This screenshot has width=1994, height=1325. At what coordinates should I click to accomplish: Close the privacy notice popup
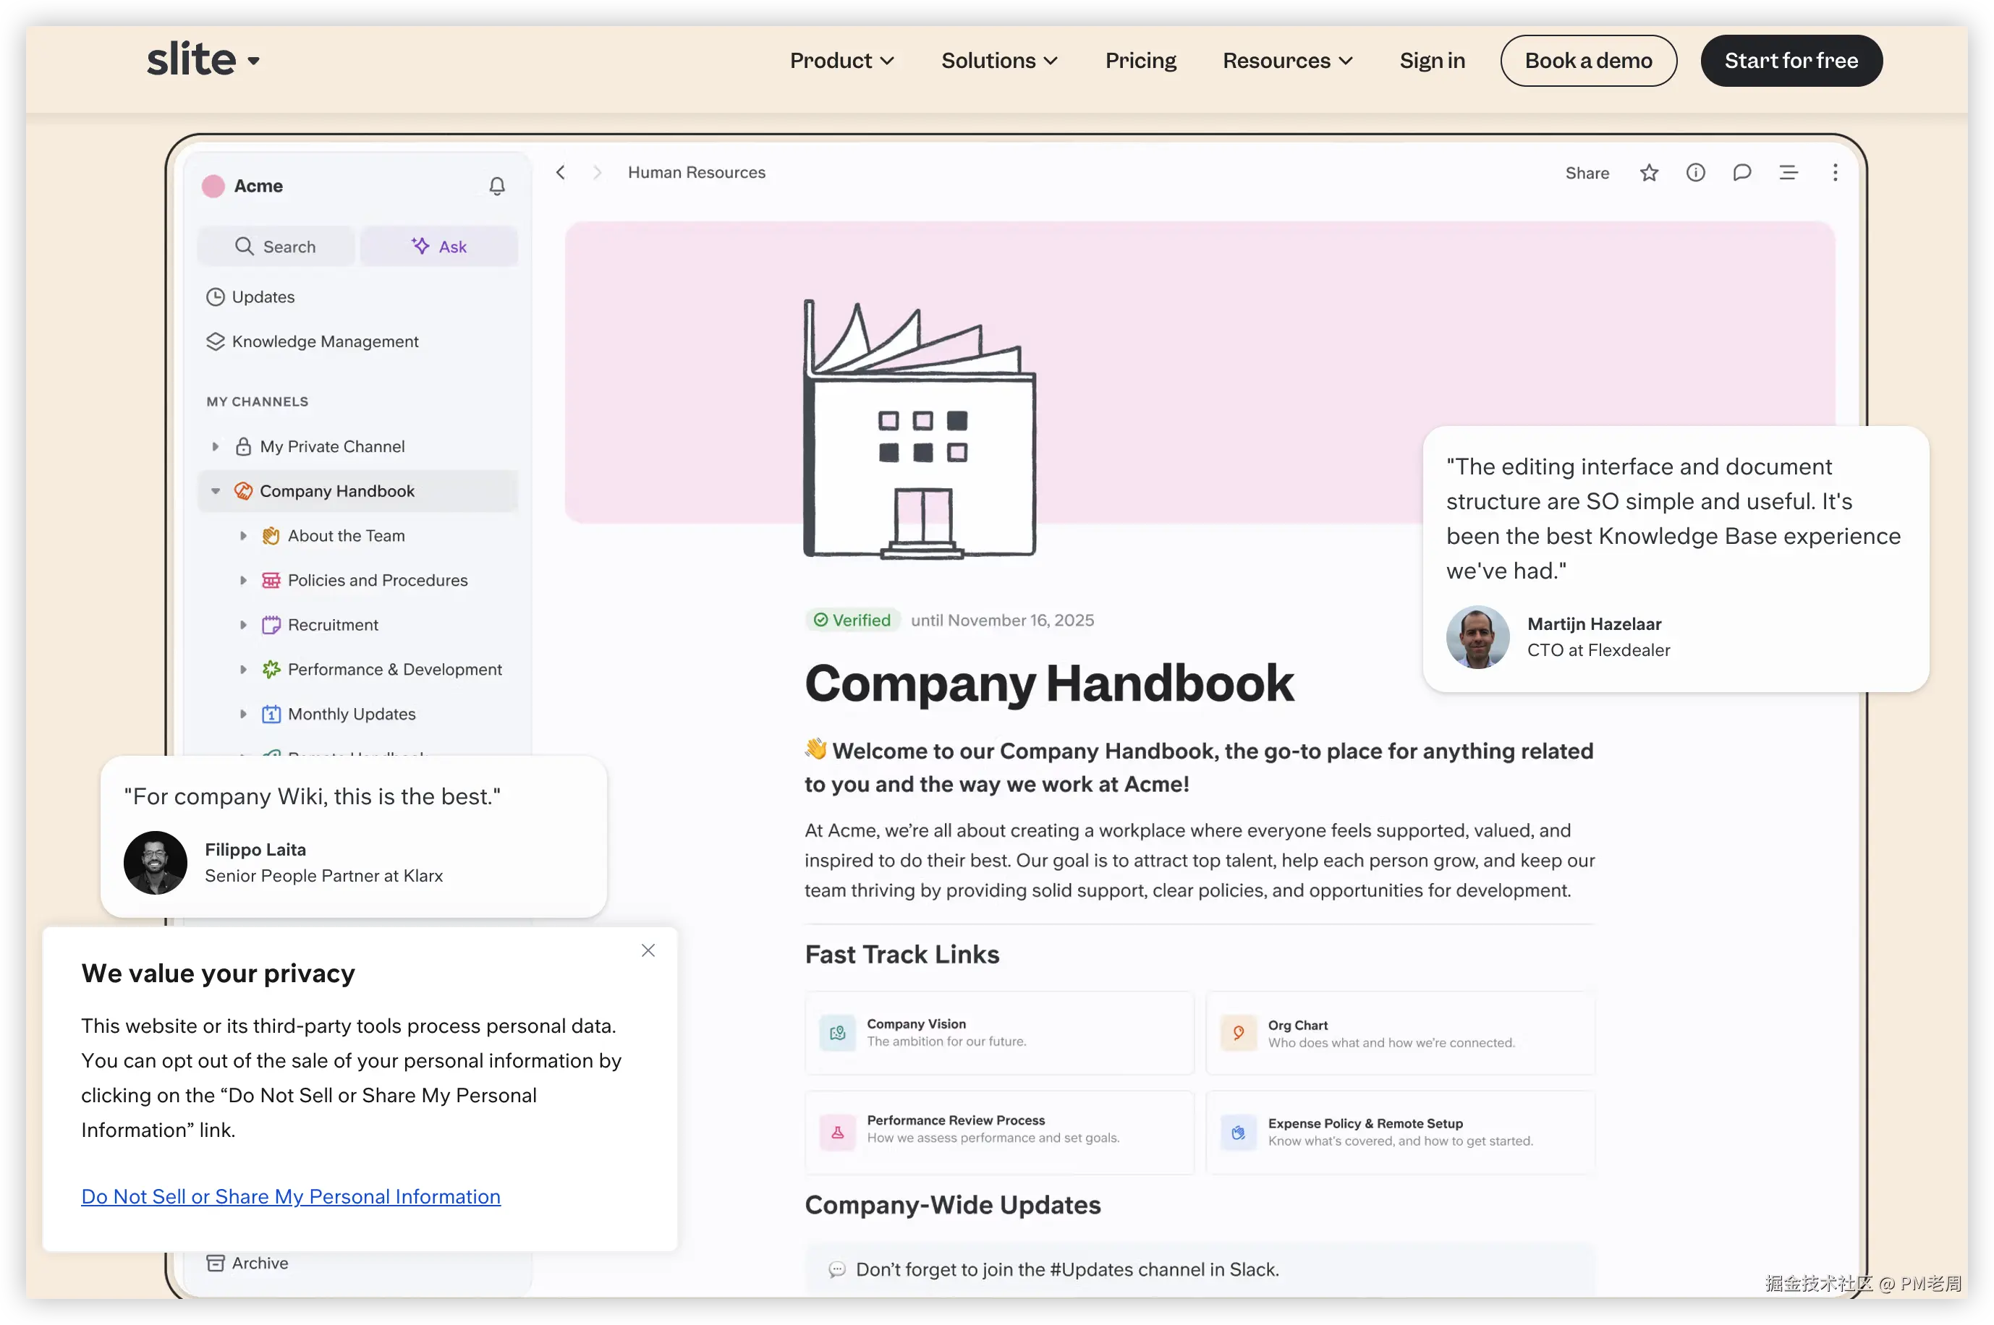click(648, 950)
